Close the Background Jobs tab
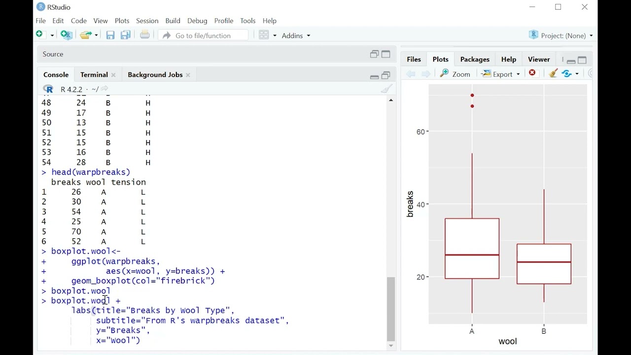The width and height of the screenshot is (631, 355). click(x=188, y=75)
